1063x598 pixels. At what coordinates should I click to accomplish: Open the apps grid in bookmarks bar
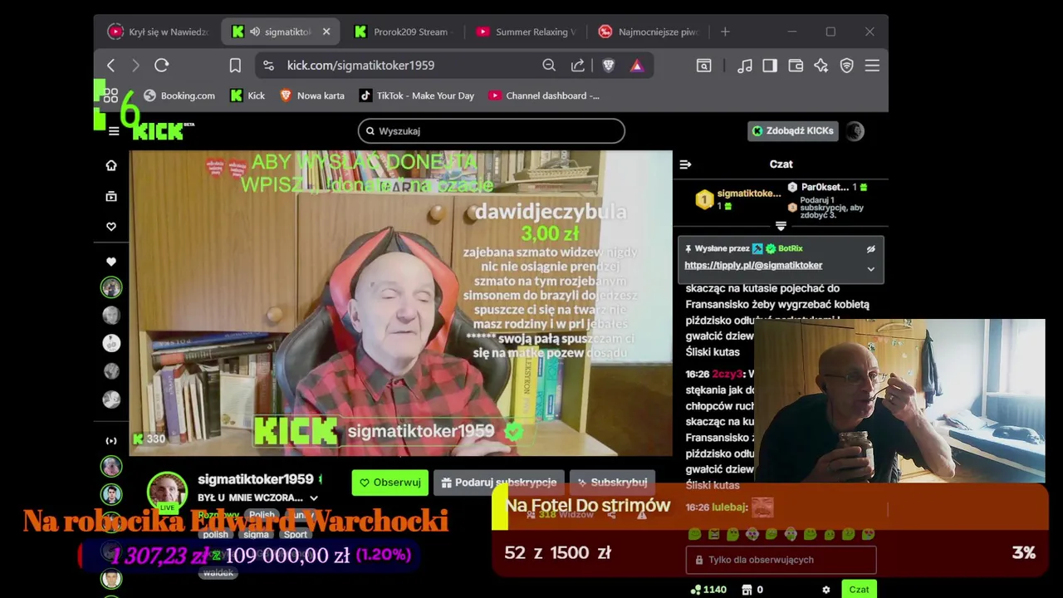110,96
